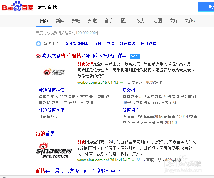Switch to the 新闻 tab
The image size is (214, 178).
(60, 20)
